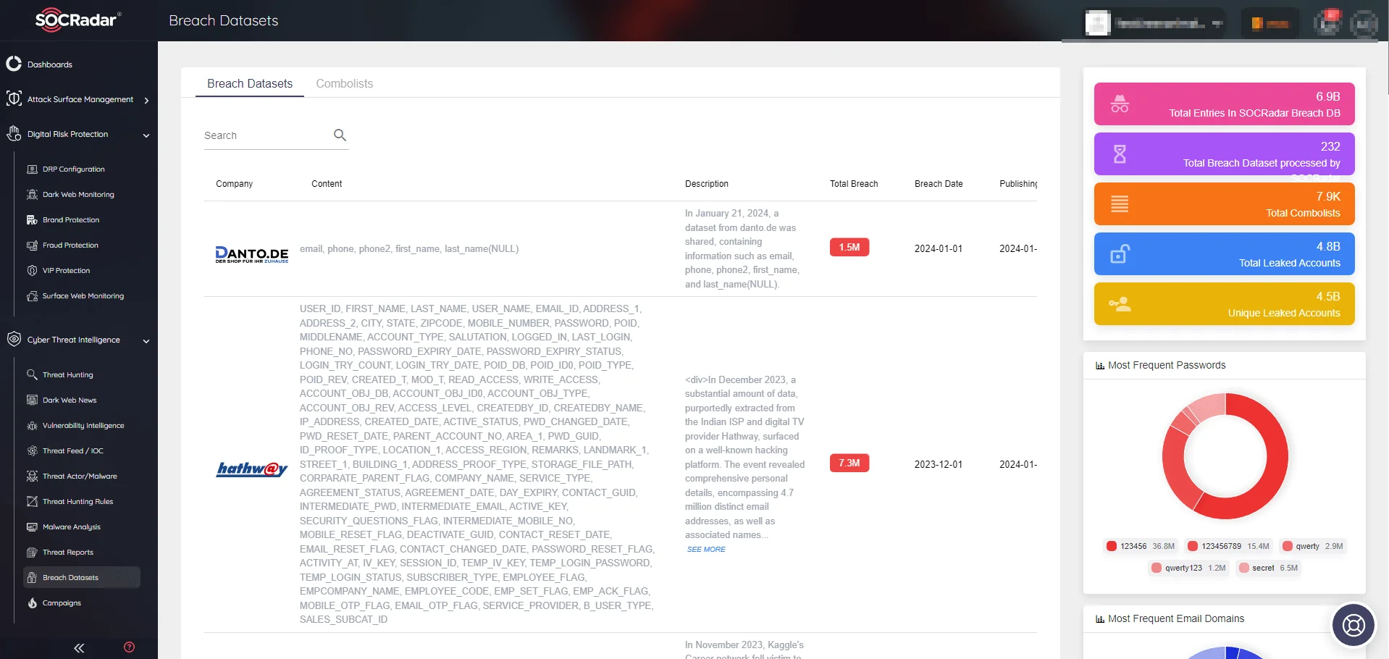The image size is (1389, 659).
Task: Click the SOCRadar logo
Action: coord(78,20)
